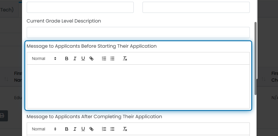Click the top-left empty input field
This screenshot has width=278, height=136.
click(x=80, y=7)
